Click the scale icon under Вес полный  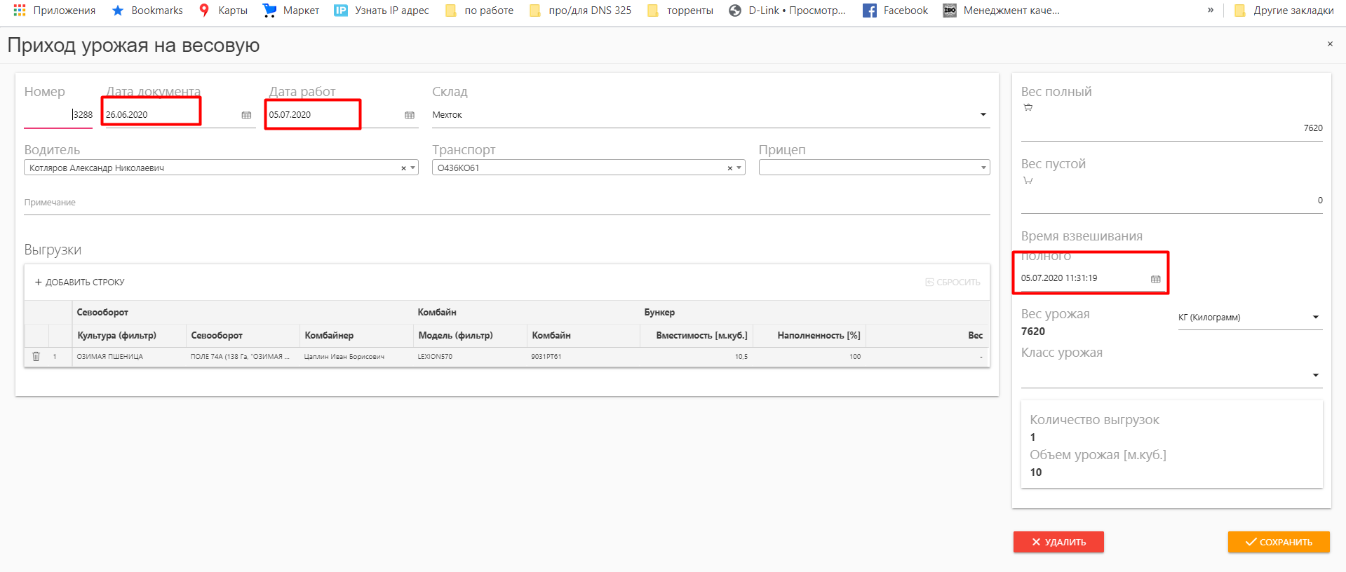pyautogui.click(x=1028, y=107)
